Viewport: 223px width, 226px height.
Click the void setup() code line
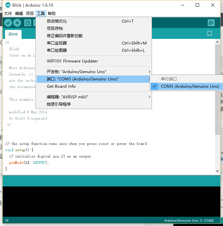tap(19, 150)
